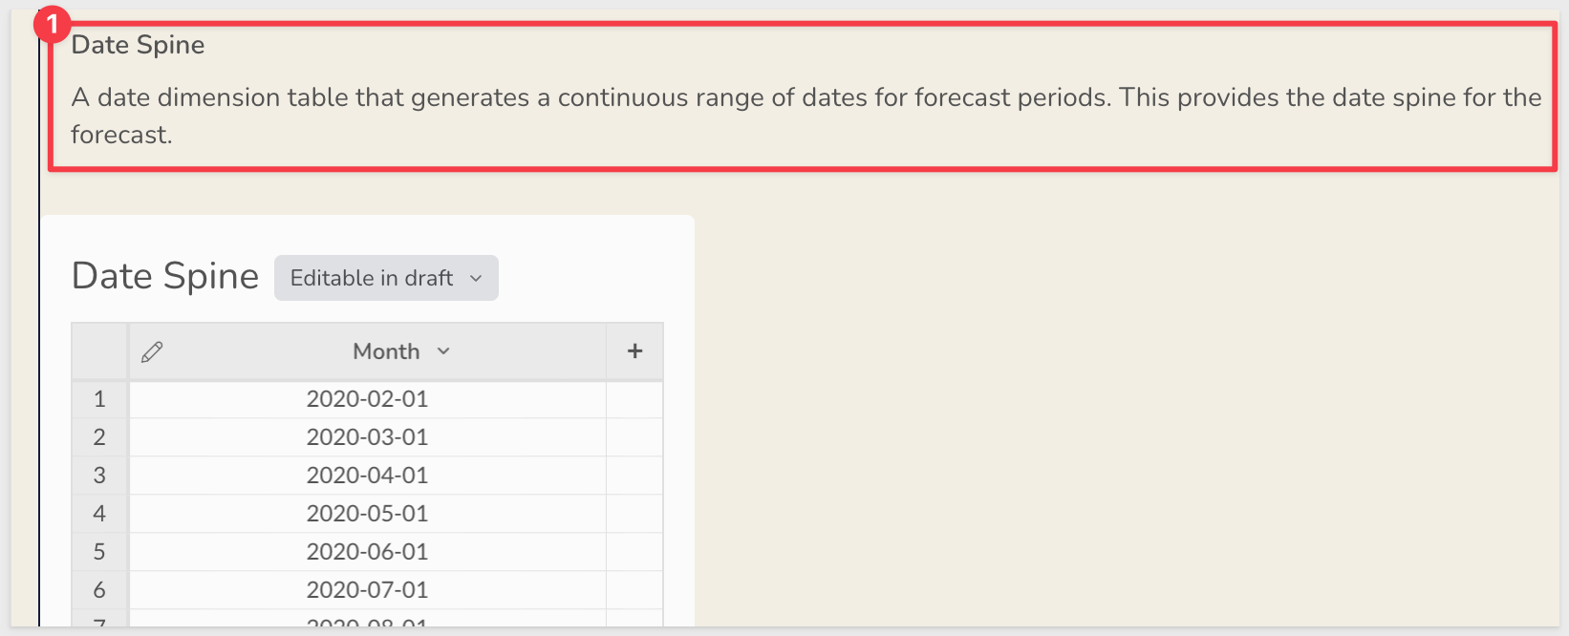Select row number 4
Screen dimensions: 1569x636
99,514
